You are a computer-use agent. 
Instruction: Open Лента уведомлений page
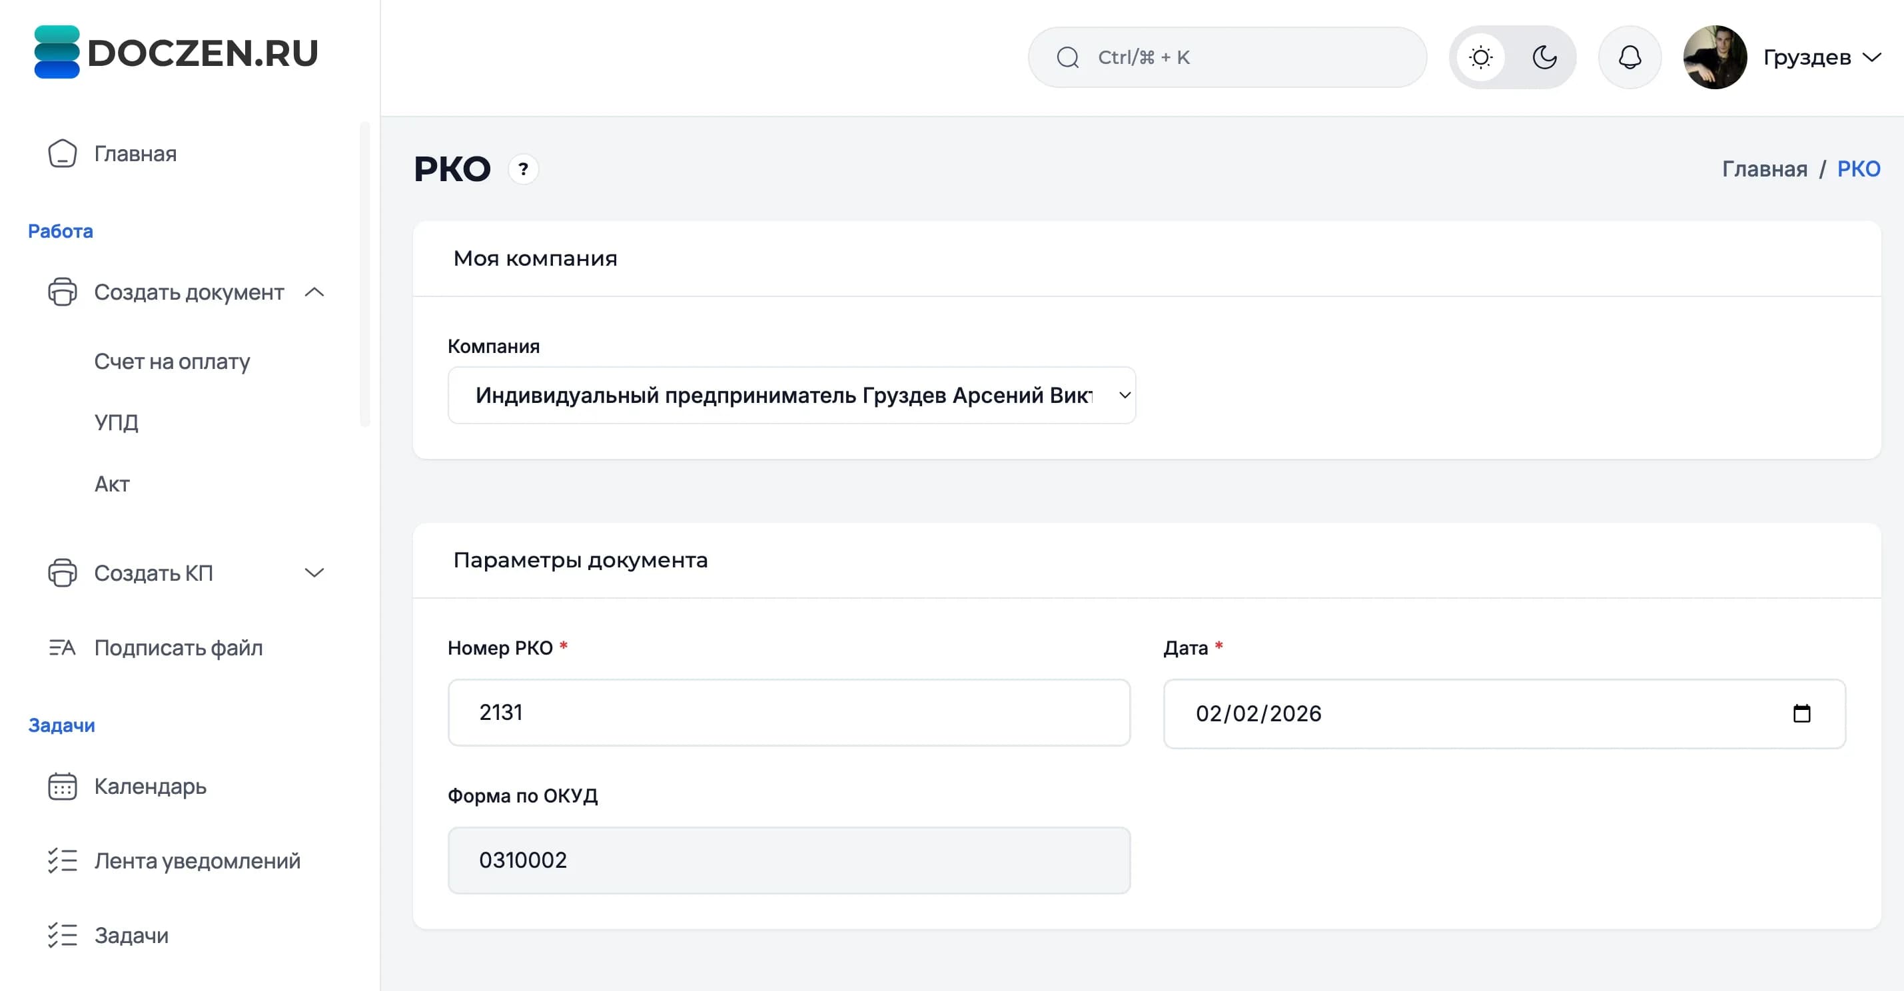click(197, 861)
